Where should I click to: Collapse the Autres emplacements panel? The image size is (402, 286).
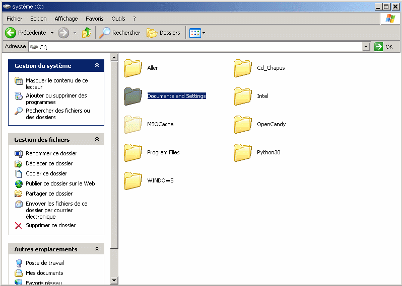click(97, 249)
